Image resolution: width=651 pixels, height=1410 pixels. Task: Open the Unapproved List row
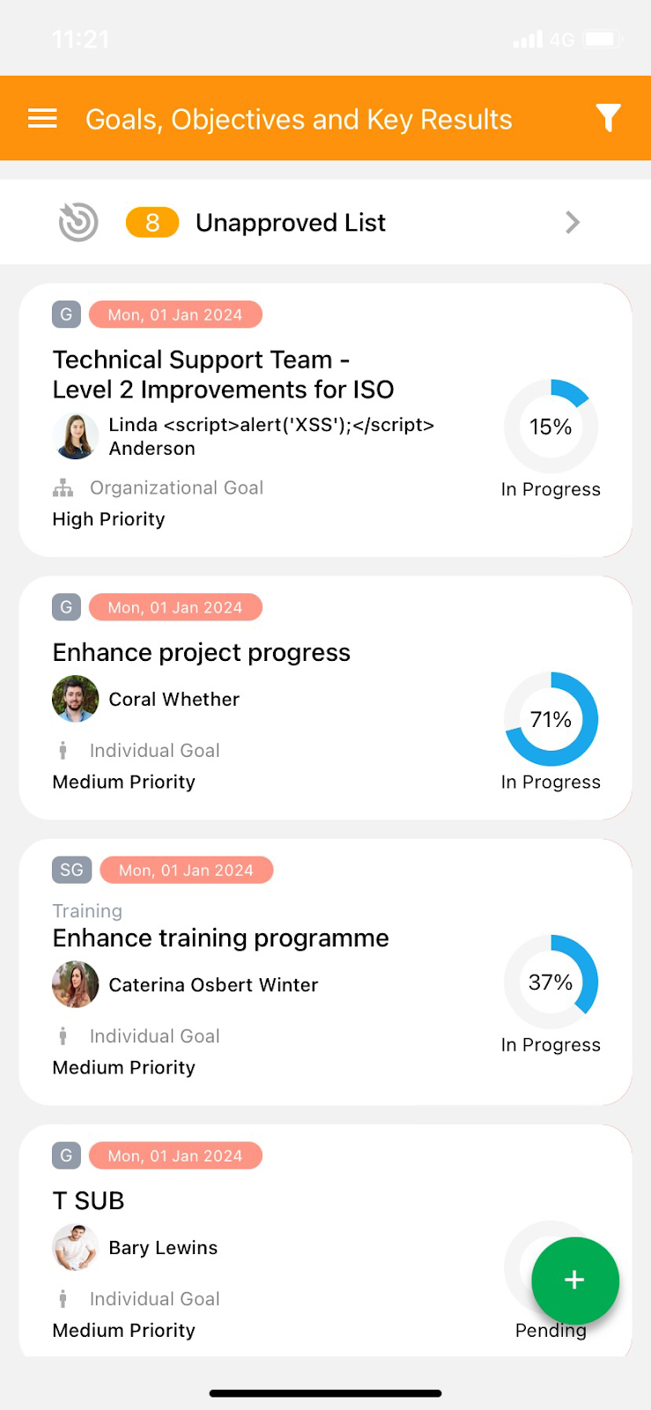pyautogui.click(x=291, y=223)
